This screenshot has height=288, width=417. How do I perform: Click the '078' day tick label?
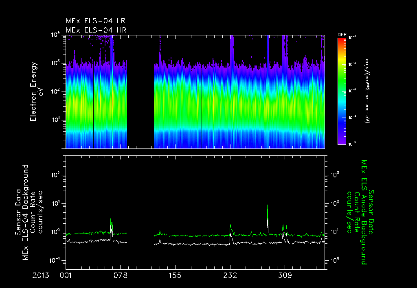(x=121, y=275)
